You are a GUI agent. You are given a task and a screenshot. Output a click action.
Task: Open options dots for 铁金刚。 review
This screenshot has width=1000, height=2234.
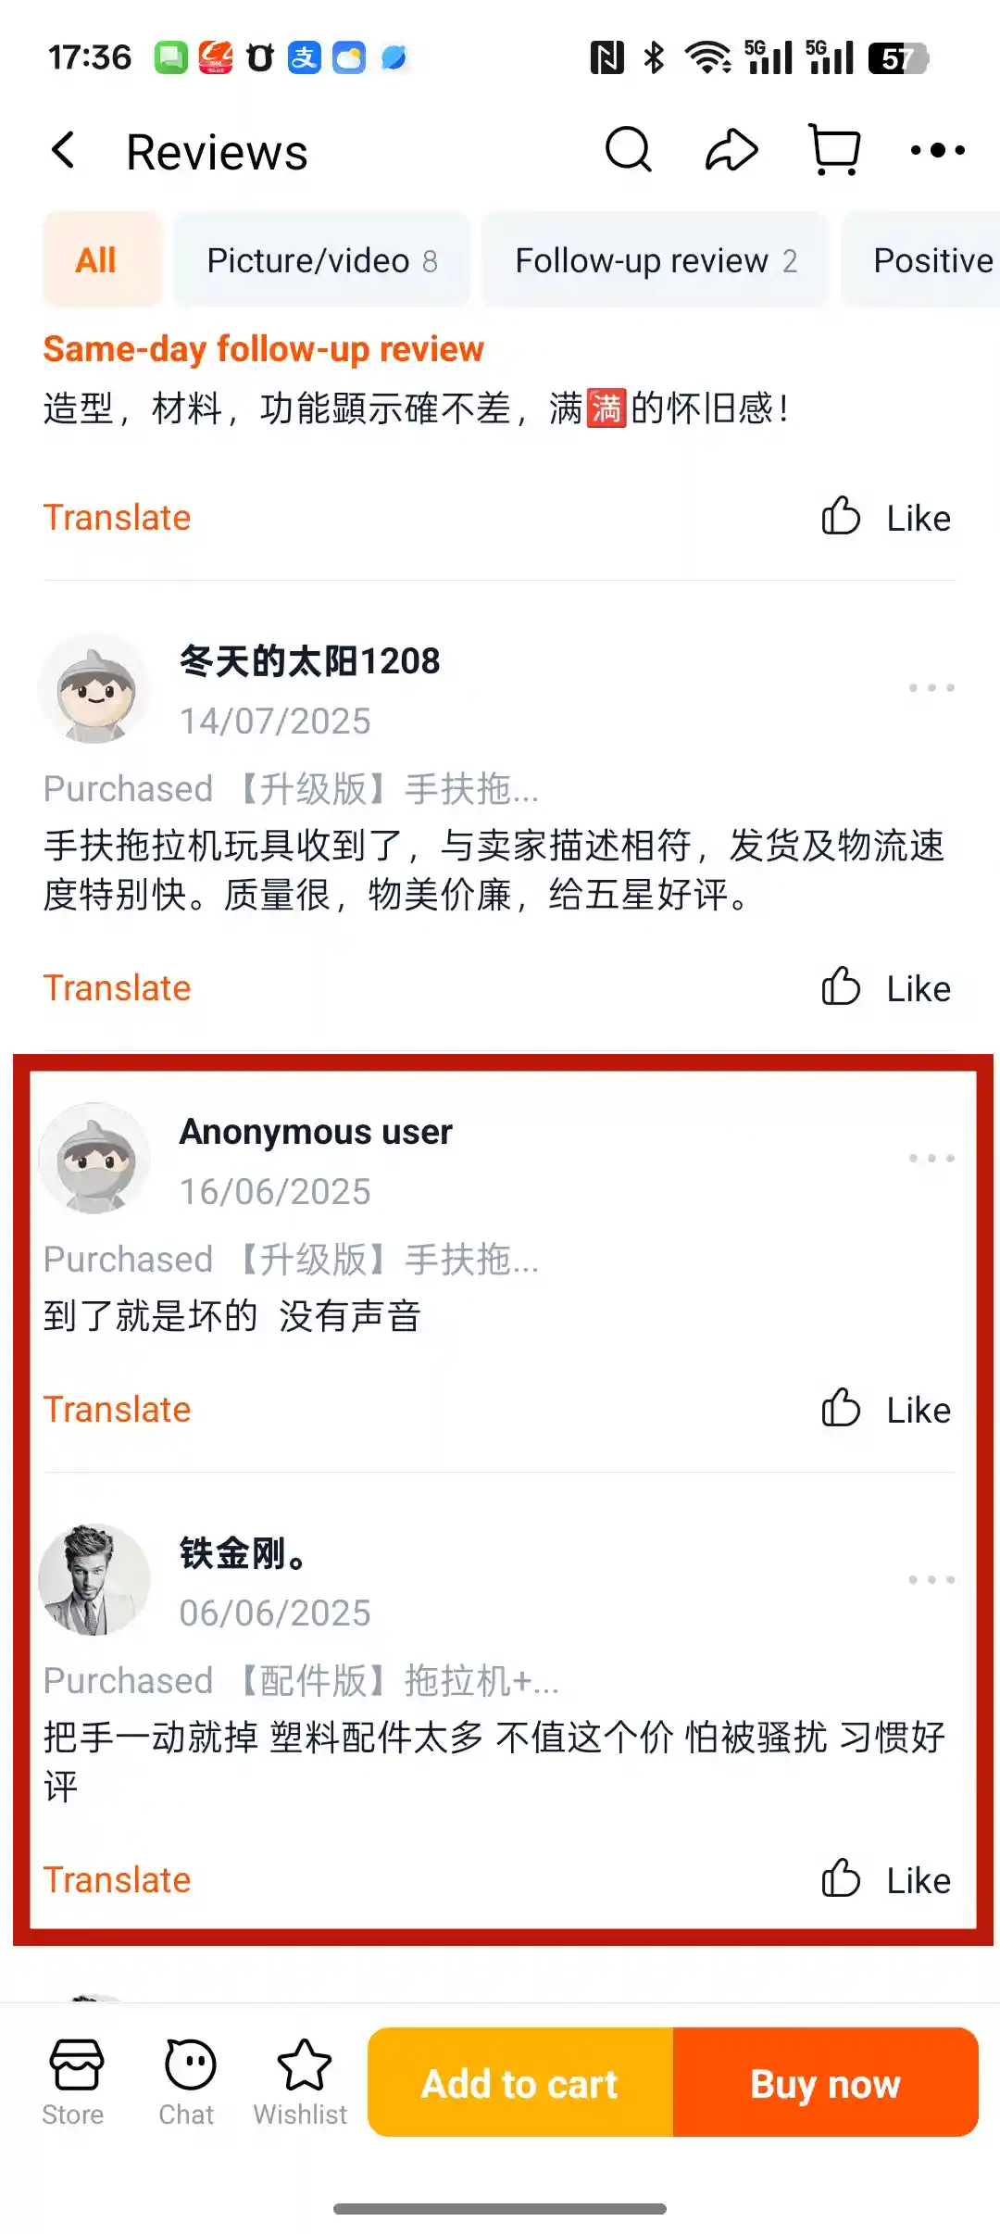(931, 1580)
